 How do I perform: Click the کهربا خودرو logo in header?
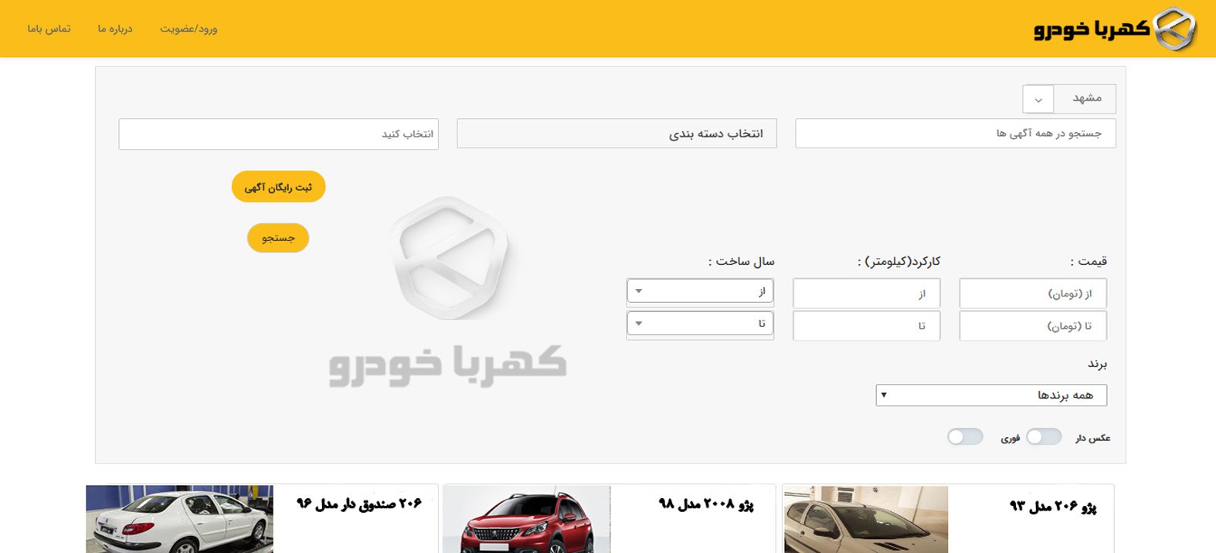click(x=1115, y=29)
